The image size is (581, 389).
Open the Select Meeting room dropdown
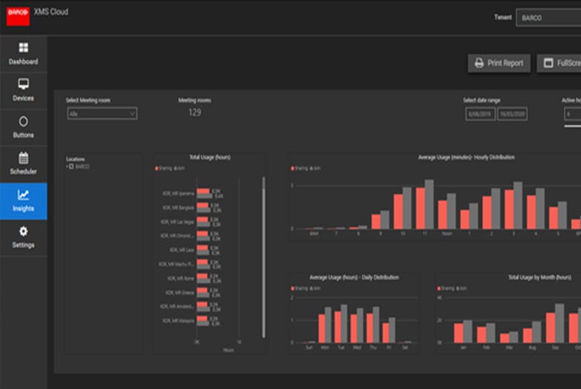pyautogui.click(x=101, y=114)
